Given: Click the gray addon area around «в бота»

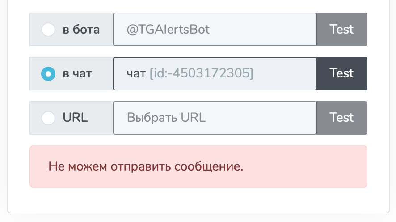Looking at the screenshot, I should pyautogui.click(x=72, y=30).
